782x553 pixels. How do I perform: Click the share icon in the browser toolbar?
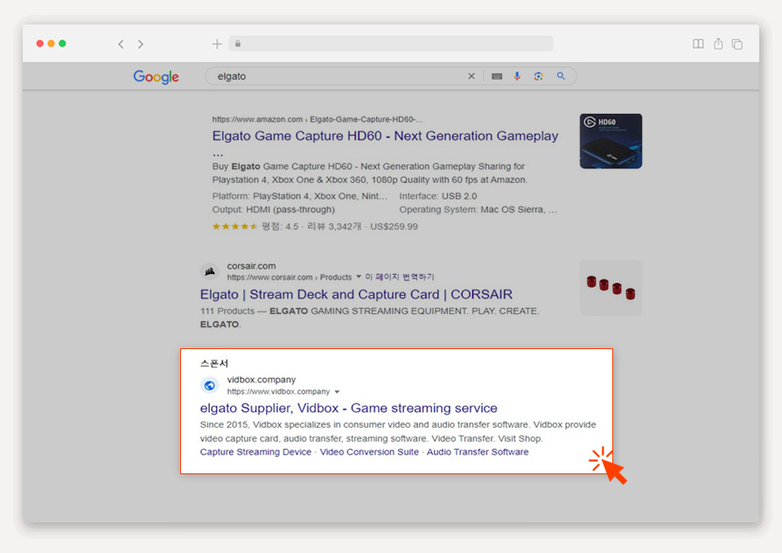tap(718, 44)
